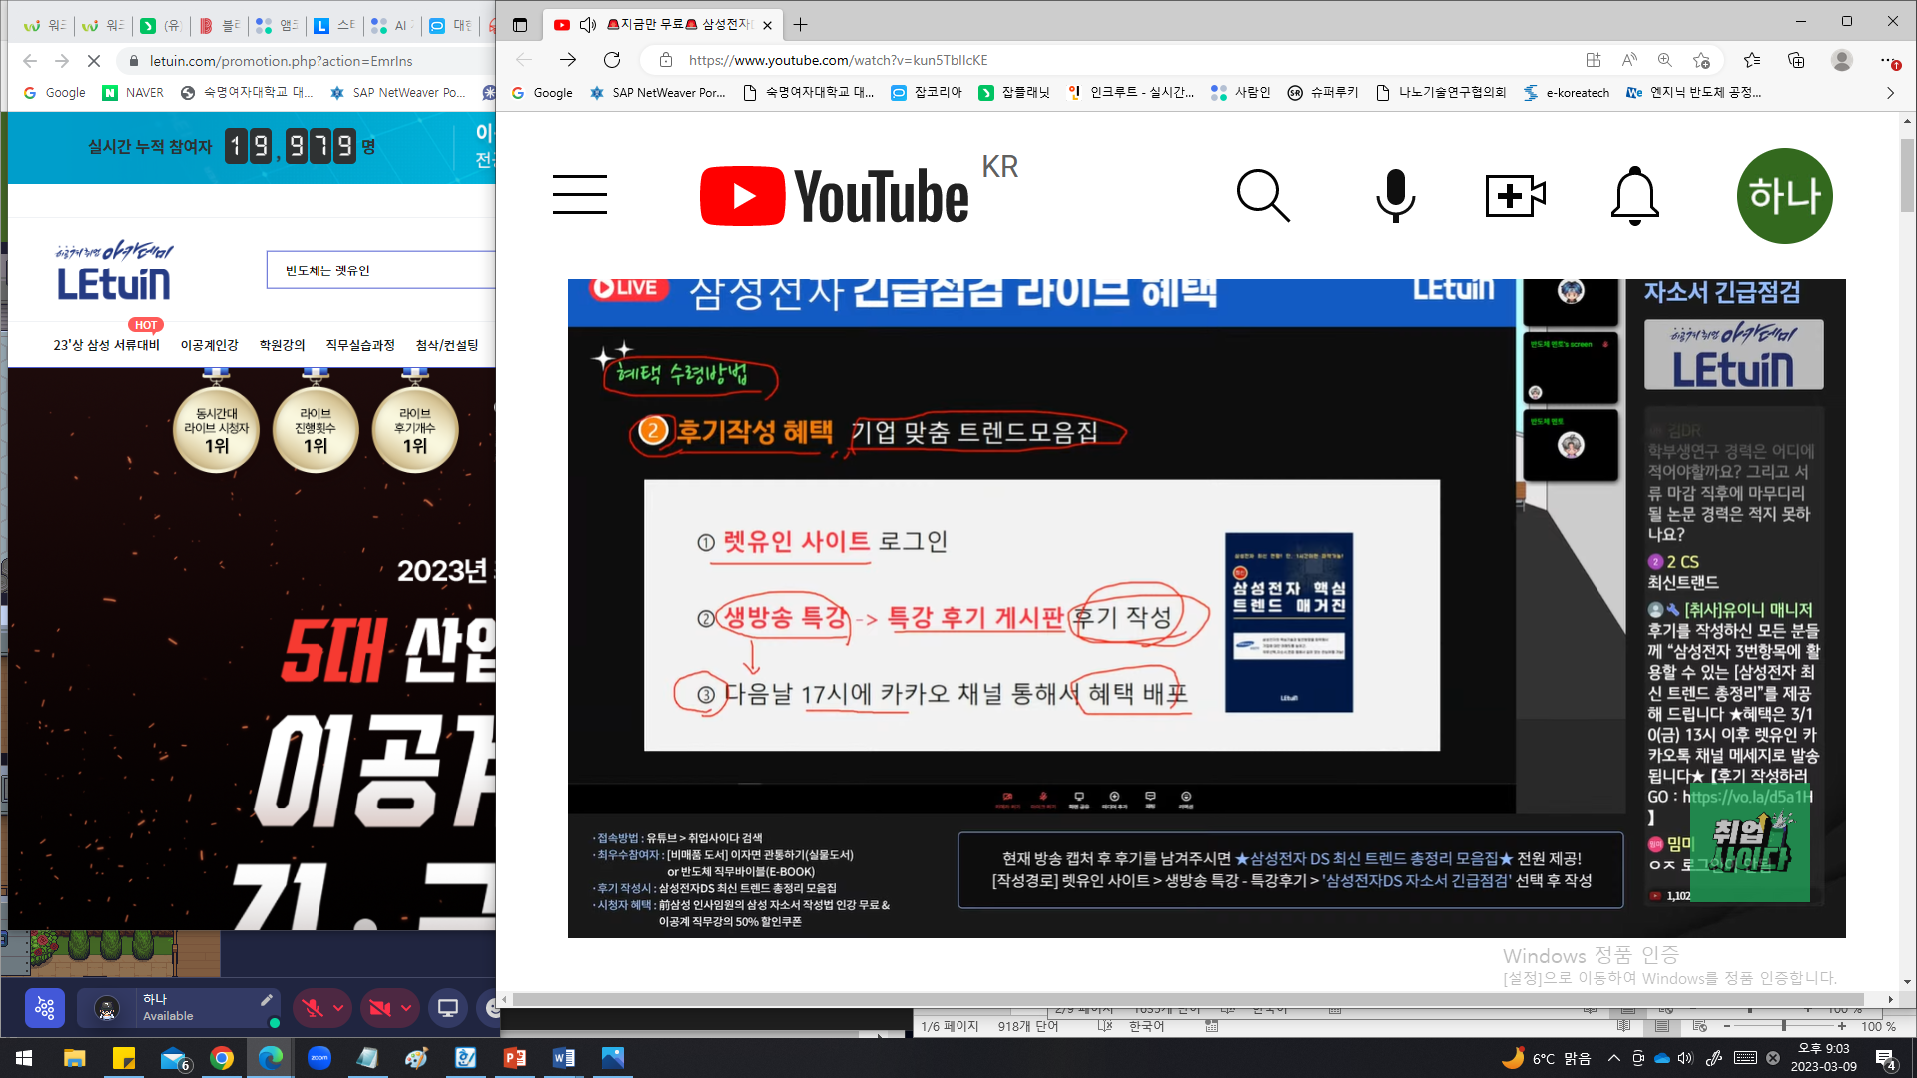Open Windows notification center
This screenshot has width=1917, height=1078.
(1886, 1058)
